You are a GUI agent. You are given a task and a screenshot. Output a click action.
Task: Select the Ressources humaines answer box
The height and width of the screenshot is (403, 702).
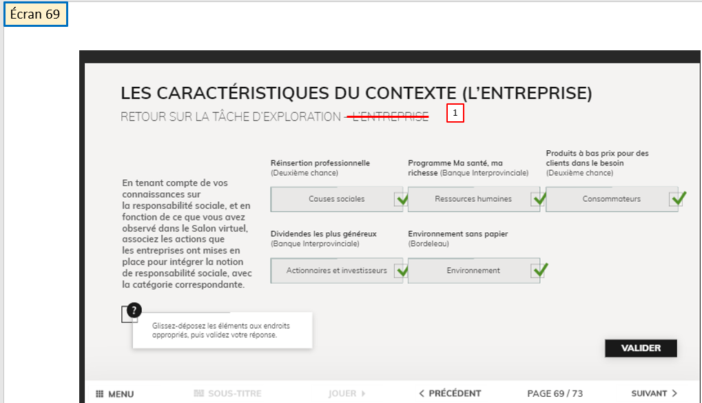[x=473, y=199]
